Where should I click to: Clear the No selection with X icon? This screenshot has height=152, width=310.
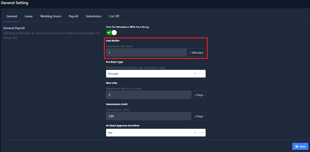coord(194,133)
